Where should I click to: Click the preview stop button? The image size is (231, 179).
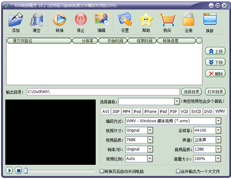(x=18, y=171)
